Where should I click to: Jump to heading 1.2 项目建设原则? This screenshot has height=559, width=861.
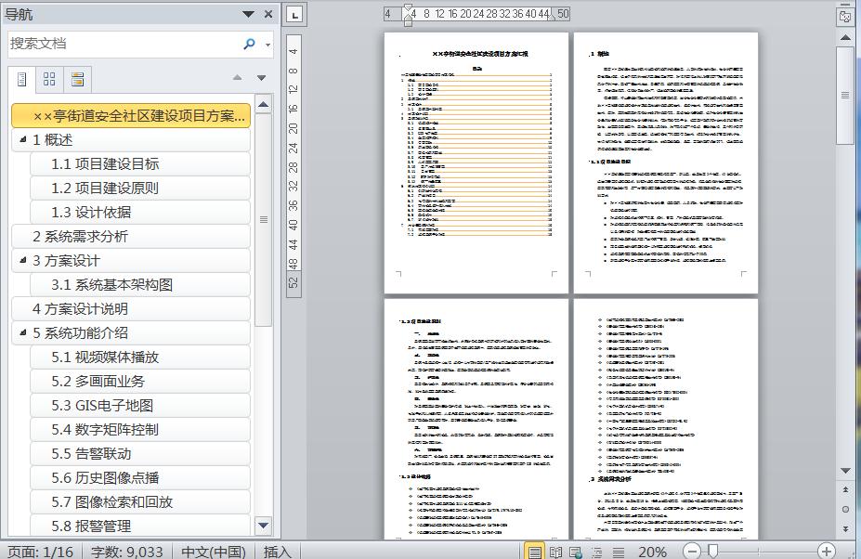[x=140, y=188]
